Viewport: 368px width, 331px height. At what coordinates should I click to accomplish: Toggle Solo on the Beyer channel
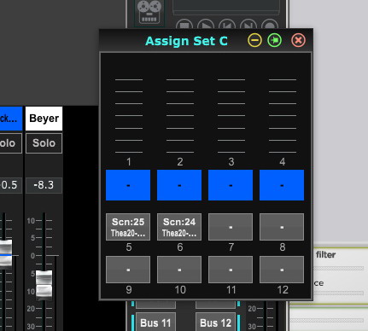pyautogui.click(x=44, y=143)
